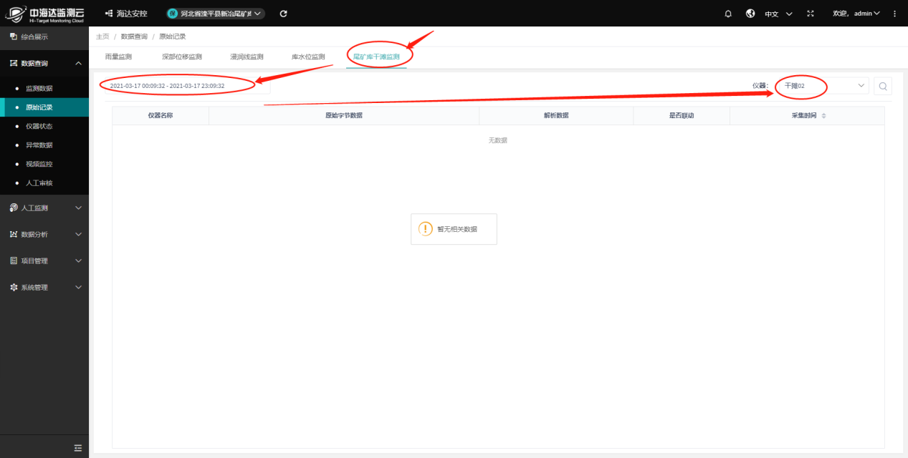This screenshot has height=458, width=908.
Task: Collapse the sidebar using bottom icon
Action: (78, 448)
